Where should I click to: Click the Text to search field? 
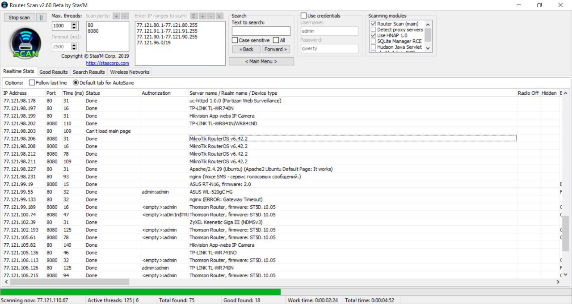(261, 31)
